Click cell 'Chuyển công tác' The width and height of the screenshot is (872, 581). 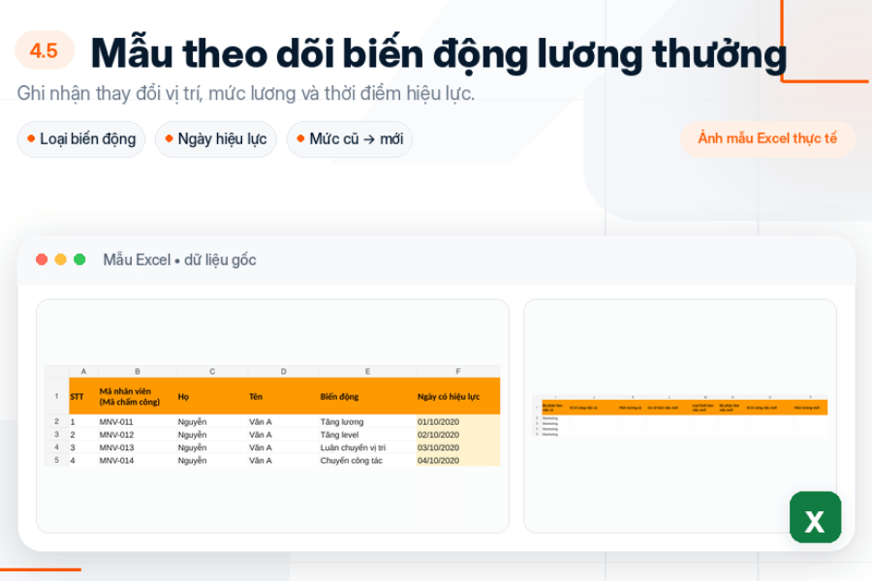[x=367, y=460]
